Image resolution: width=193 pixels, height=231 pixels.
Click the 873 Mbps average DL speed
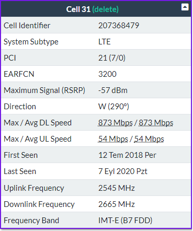156,123
